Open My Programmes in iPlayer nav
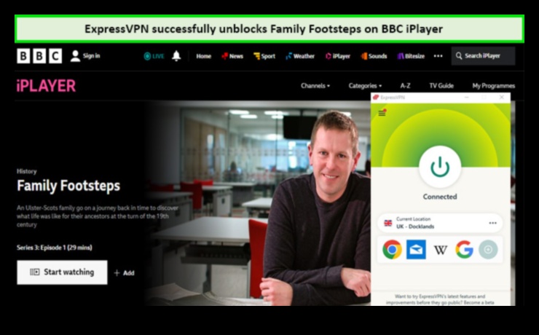The image size is (539, 335). (x=493, y=86)
